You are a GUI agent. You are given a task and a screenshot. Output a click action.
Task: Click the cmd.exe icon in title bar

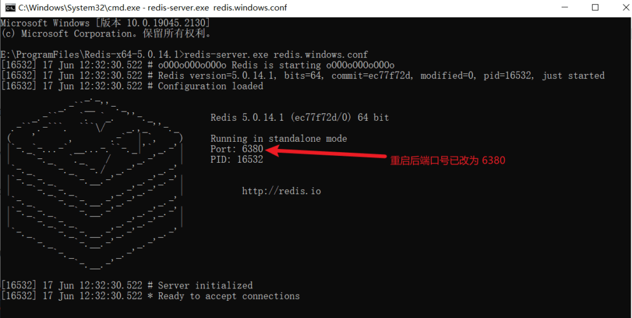coord(10,8)
